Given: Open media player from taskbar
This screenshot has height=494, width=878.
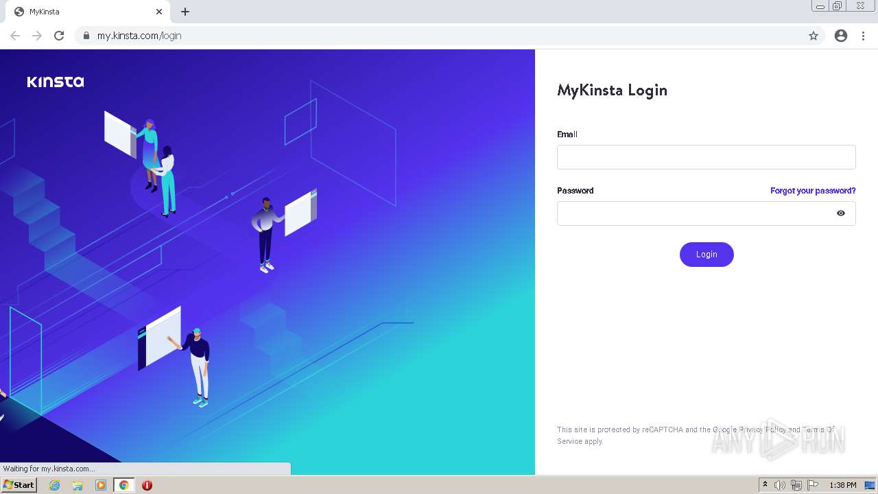Looking at the screenshot, I should (101, 485).
